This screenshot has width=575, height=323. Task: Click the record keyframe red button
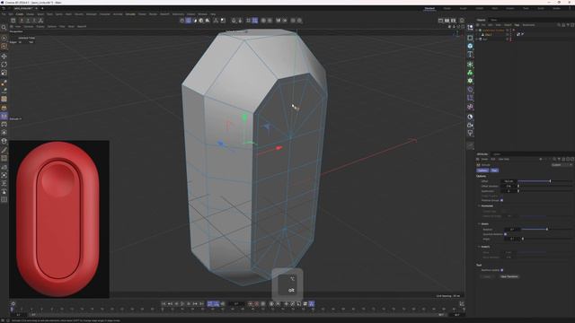pos(251,303)
